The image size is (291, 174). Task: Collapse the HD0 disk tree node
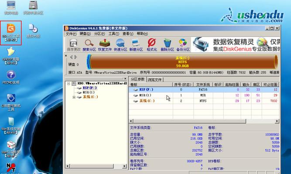[x=68, y=84]
